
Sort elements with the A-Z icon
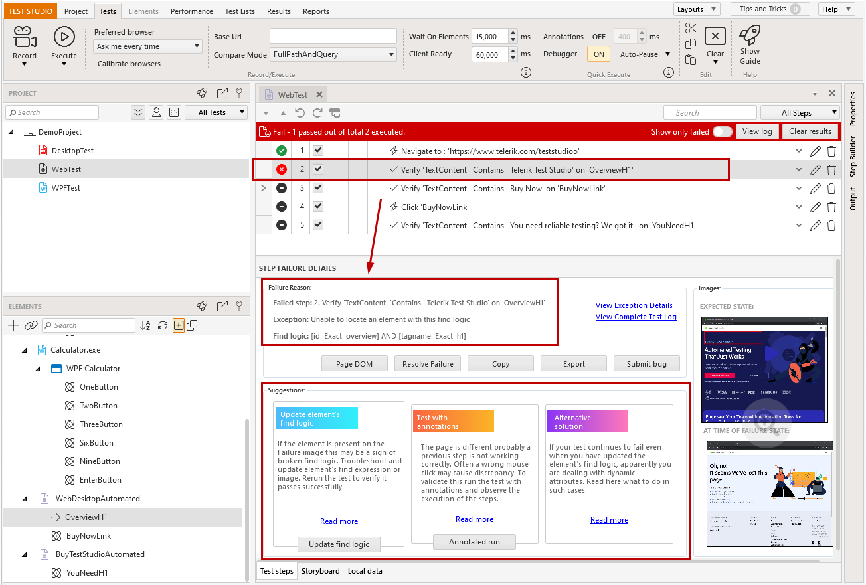(145, 325)
